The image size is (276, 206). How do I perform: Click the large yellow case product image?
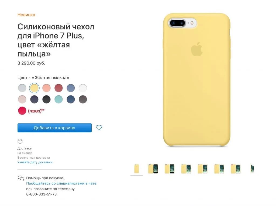196,79
